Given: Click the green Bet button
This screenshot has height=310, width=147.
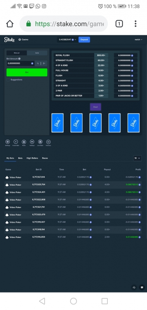Looking at the screenshot, I should point(27,72).
